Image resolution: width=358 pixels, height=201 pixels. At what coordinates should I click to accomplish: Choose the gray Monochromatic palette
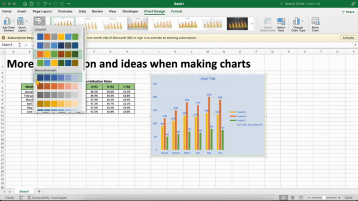point(58,95)
